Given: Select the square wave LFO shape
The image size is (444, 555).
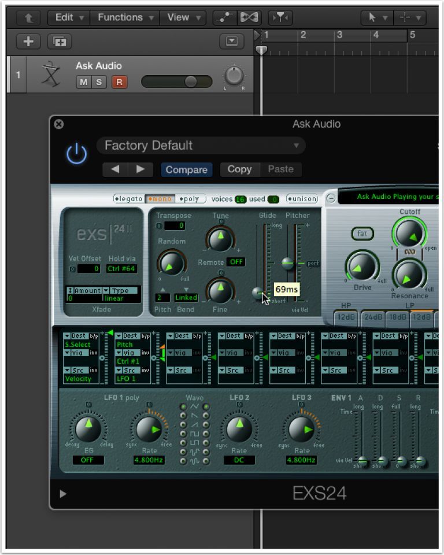Looking at the screenshot, I should point(194,434).
